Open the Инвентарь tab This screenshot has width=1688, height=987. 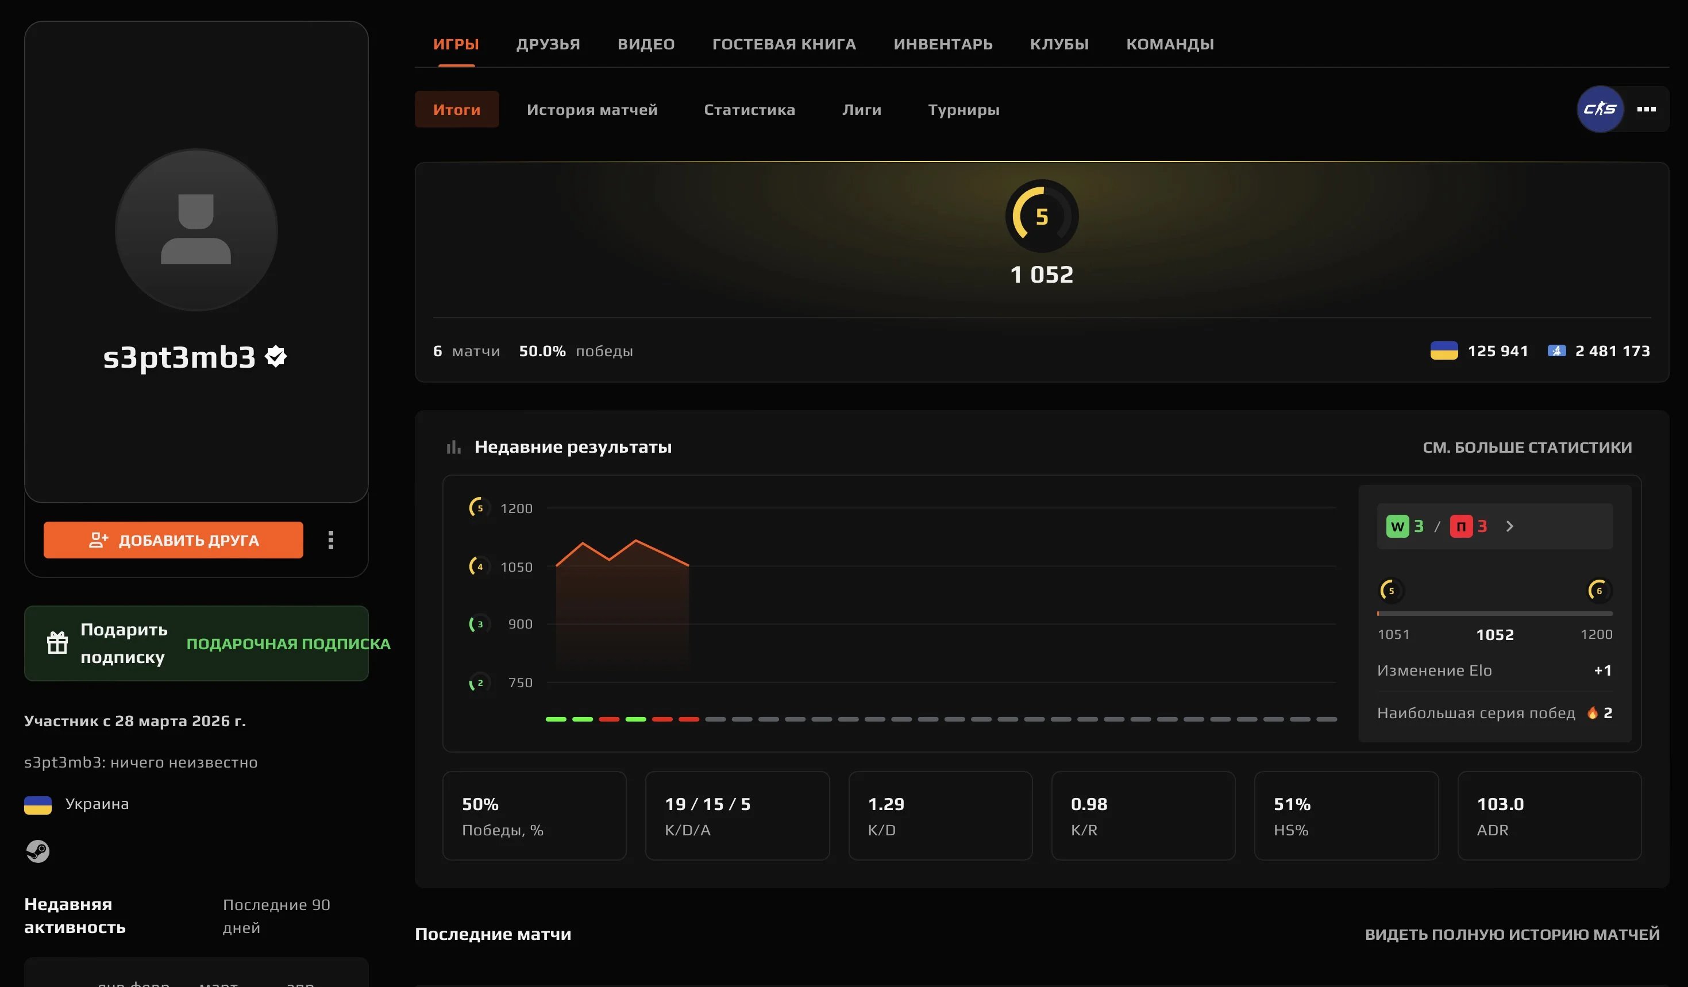click(x=942, y=44)
